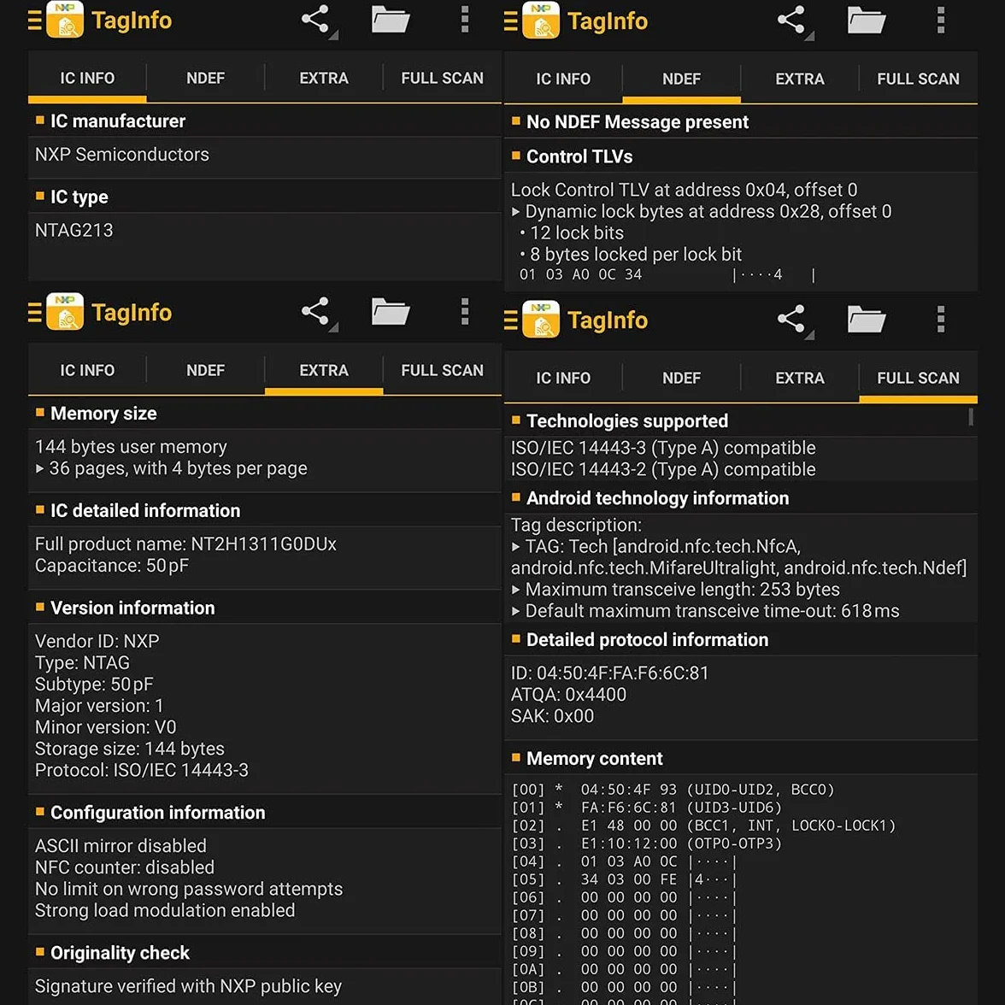Open hamburger menu in FULL SCAN screen
The height and width of the screenshot is (1005, 1005).
[x=511, y=320]
